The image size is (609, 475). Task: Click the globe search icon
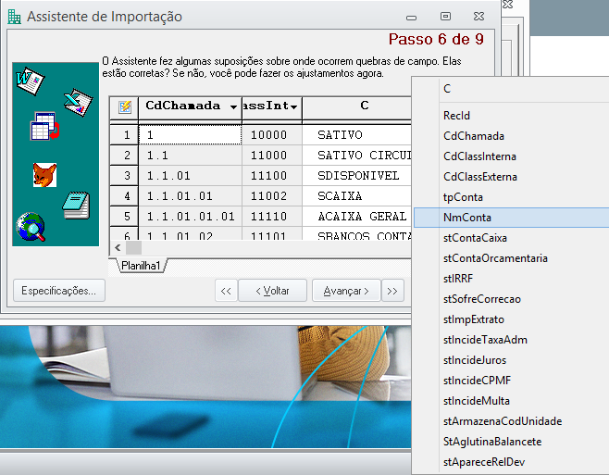31,227
